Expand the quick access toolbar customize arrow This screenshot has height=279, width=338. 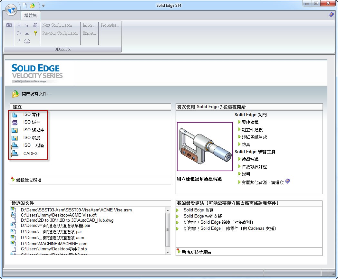43,6
